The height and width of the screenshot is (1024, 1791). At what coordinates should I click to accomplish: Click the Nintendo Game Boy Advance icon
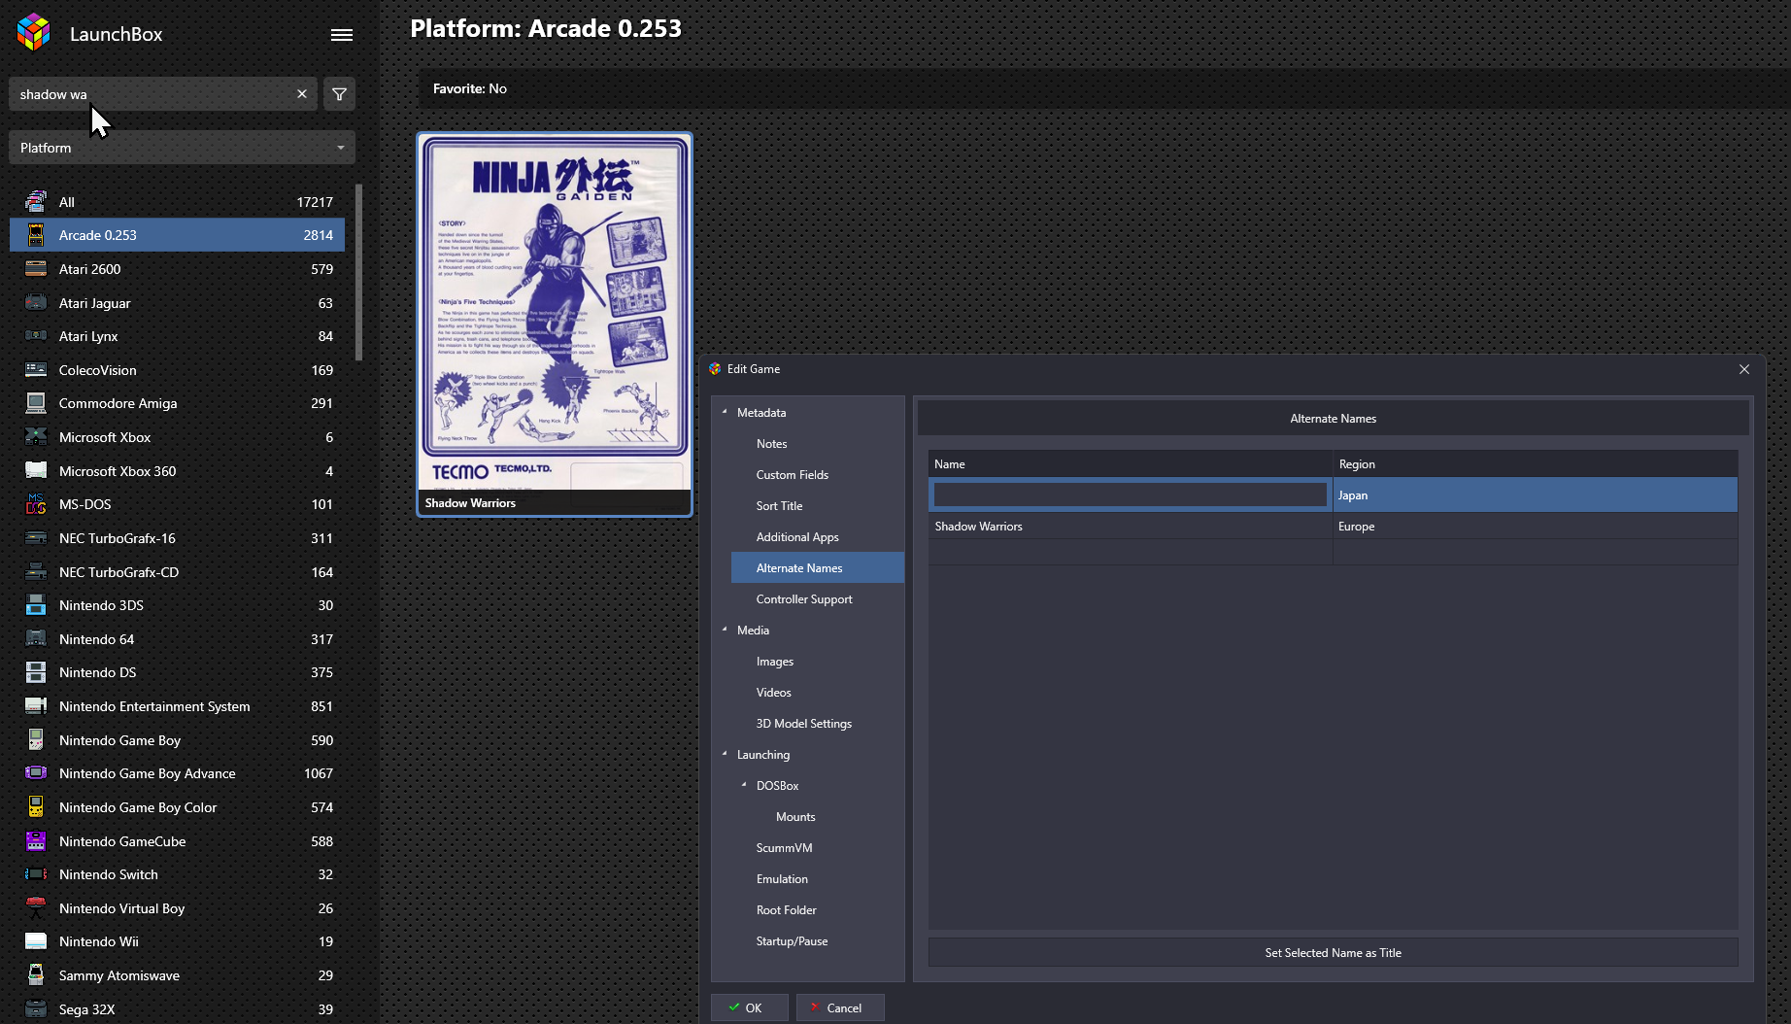tap(36, 773)
